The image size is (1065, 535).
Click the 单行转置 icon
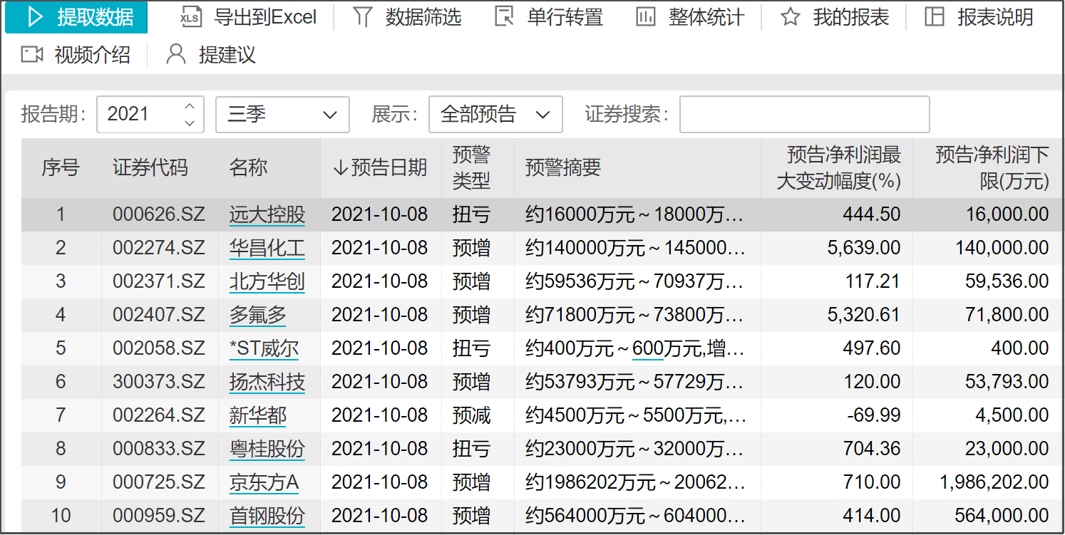coord(505,18)
